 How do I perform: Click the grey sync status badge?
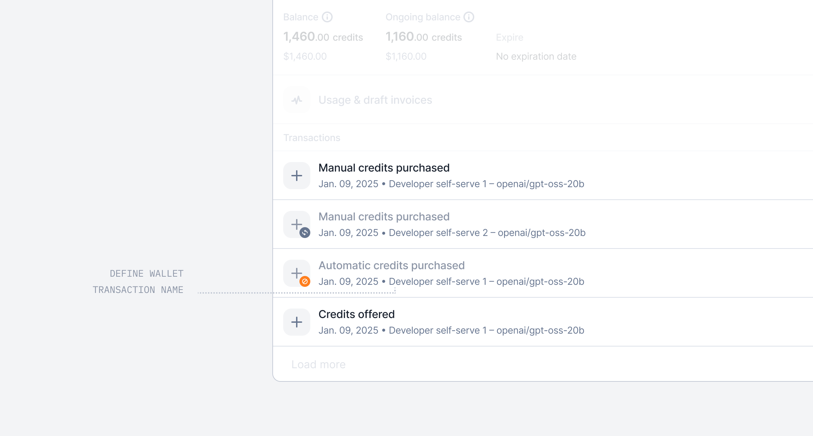click(x=305, y=233)
